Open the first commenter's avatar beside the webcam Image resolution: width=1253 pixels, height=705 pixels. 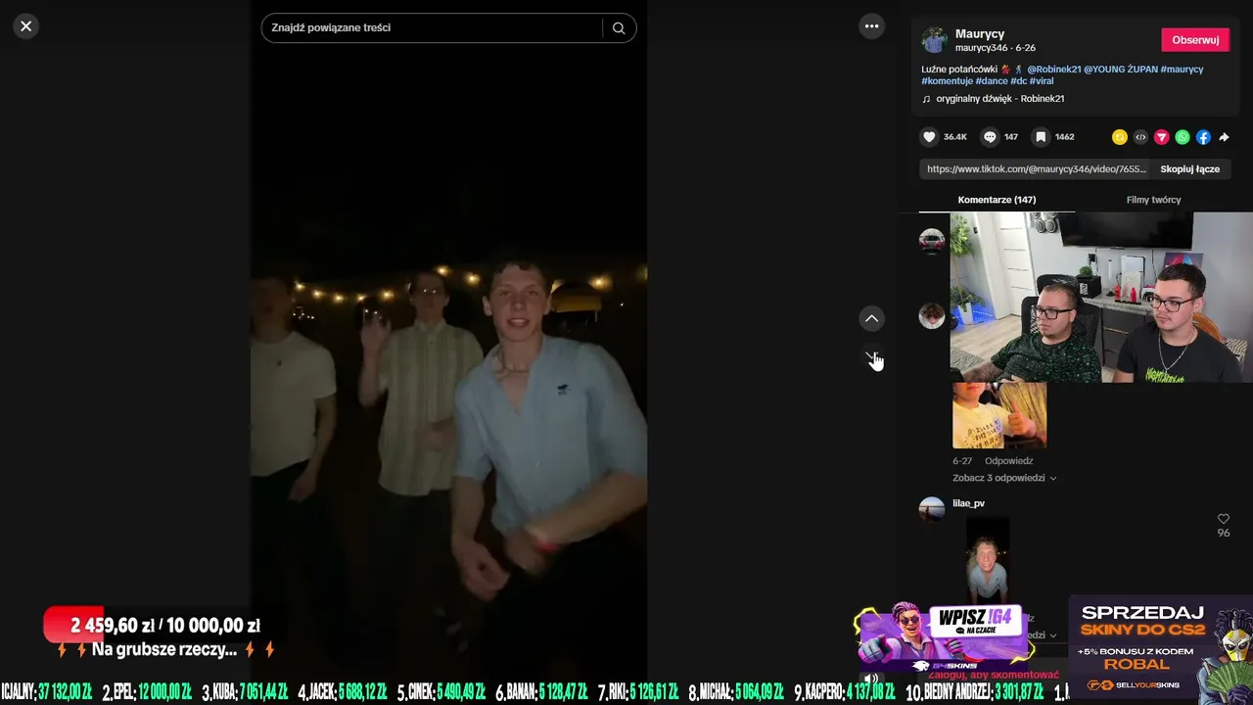tap(932, 241)
